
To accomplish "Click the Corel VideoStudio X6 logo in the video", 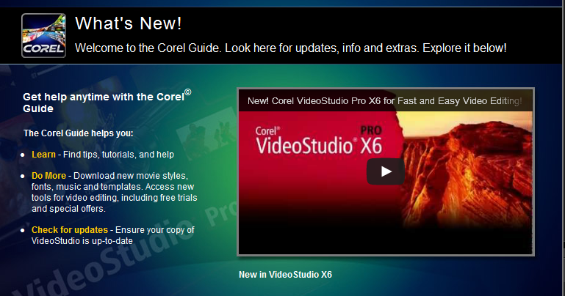I will pyautogui.click(x=319, y=141).
